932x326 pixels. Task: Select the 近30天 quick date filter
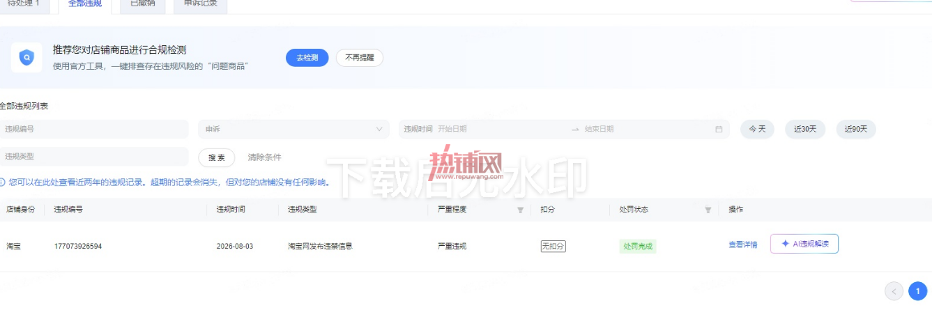[x=805, y=129]
